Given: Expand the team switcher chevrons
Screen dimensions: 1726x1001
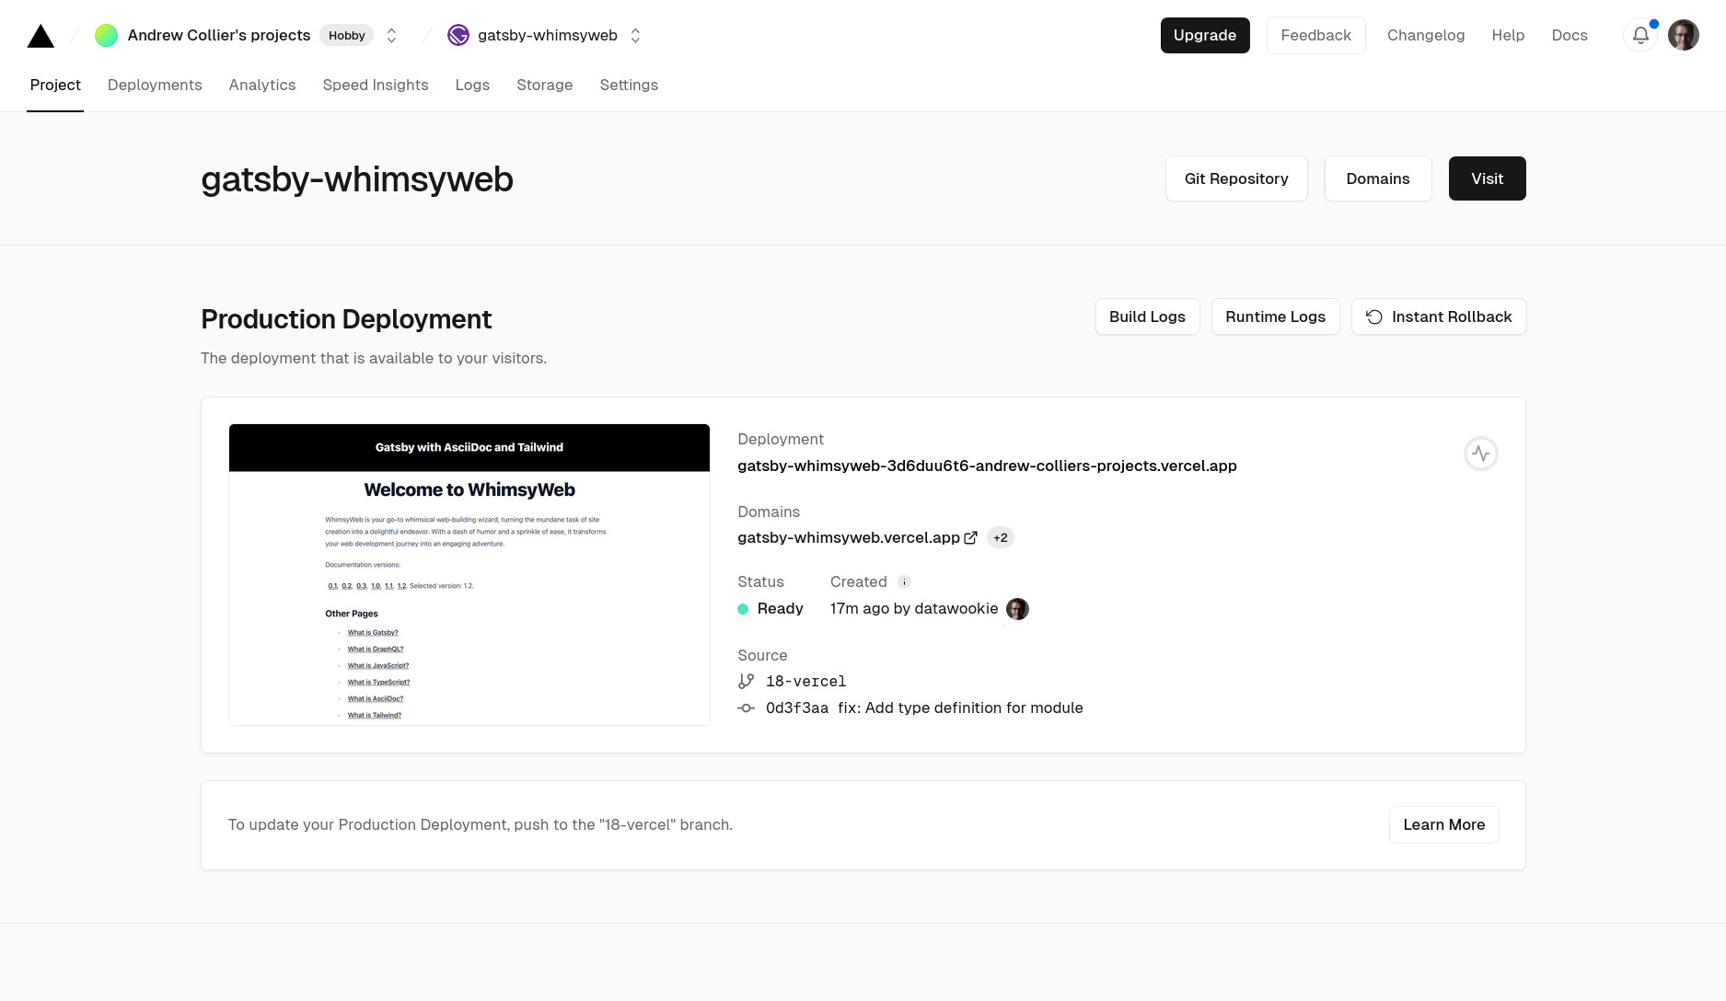Looking at the screenshot, I should click(x=391, y=36).
